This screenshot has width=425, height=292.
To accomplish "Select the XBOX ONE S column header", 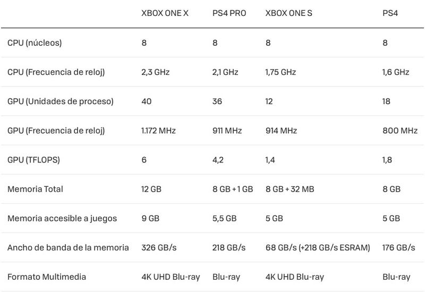I will (x=288, y=13).
